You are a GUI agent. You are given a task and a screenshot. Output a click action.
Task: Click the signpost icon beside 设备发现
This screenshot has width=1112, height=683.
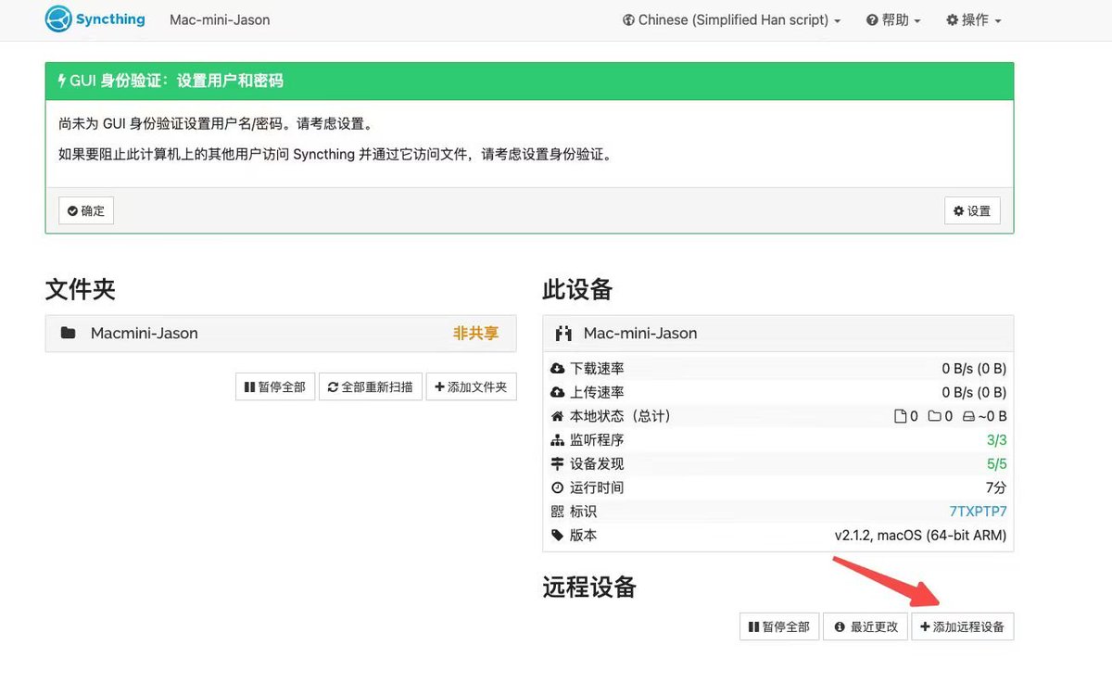click(x=557, y=463)
